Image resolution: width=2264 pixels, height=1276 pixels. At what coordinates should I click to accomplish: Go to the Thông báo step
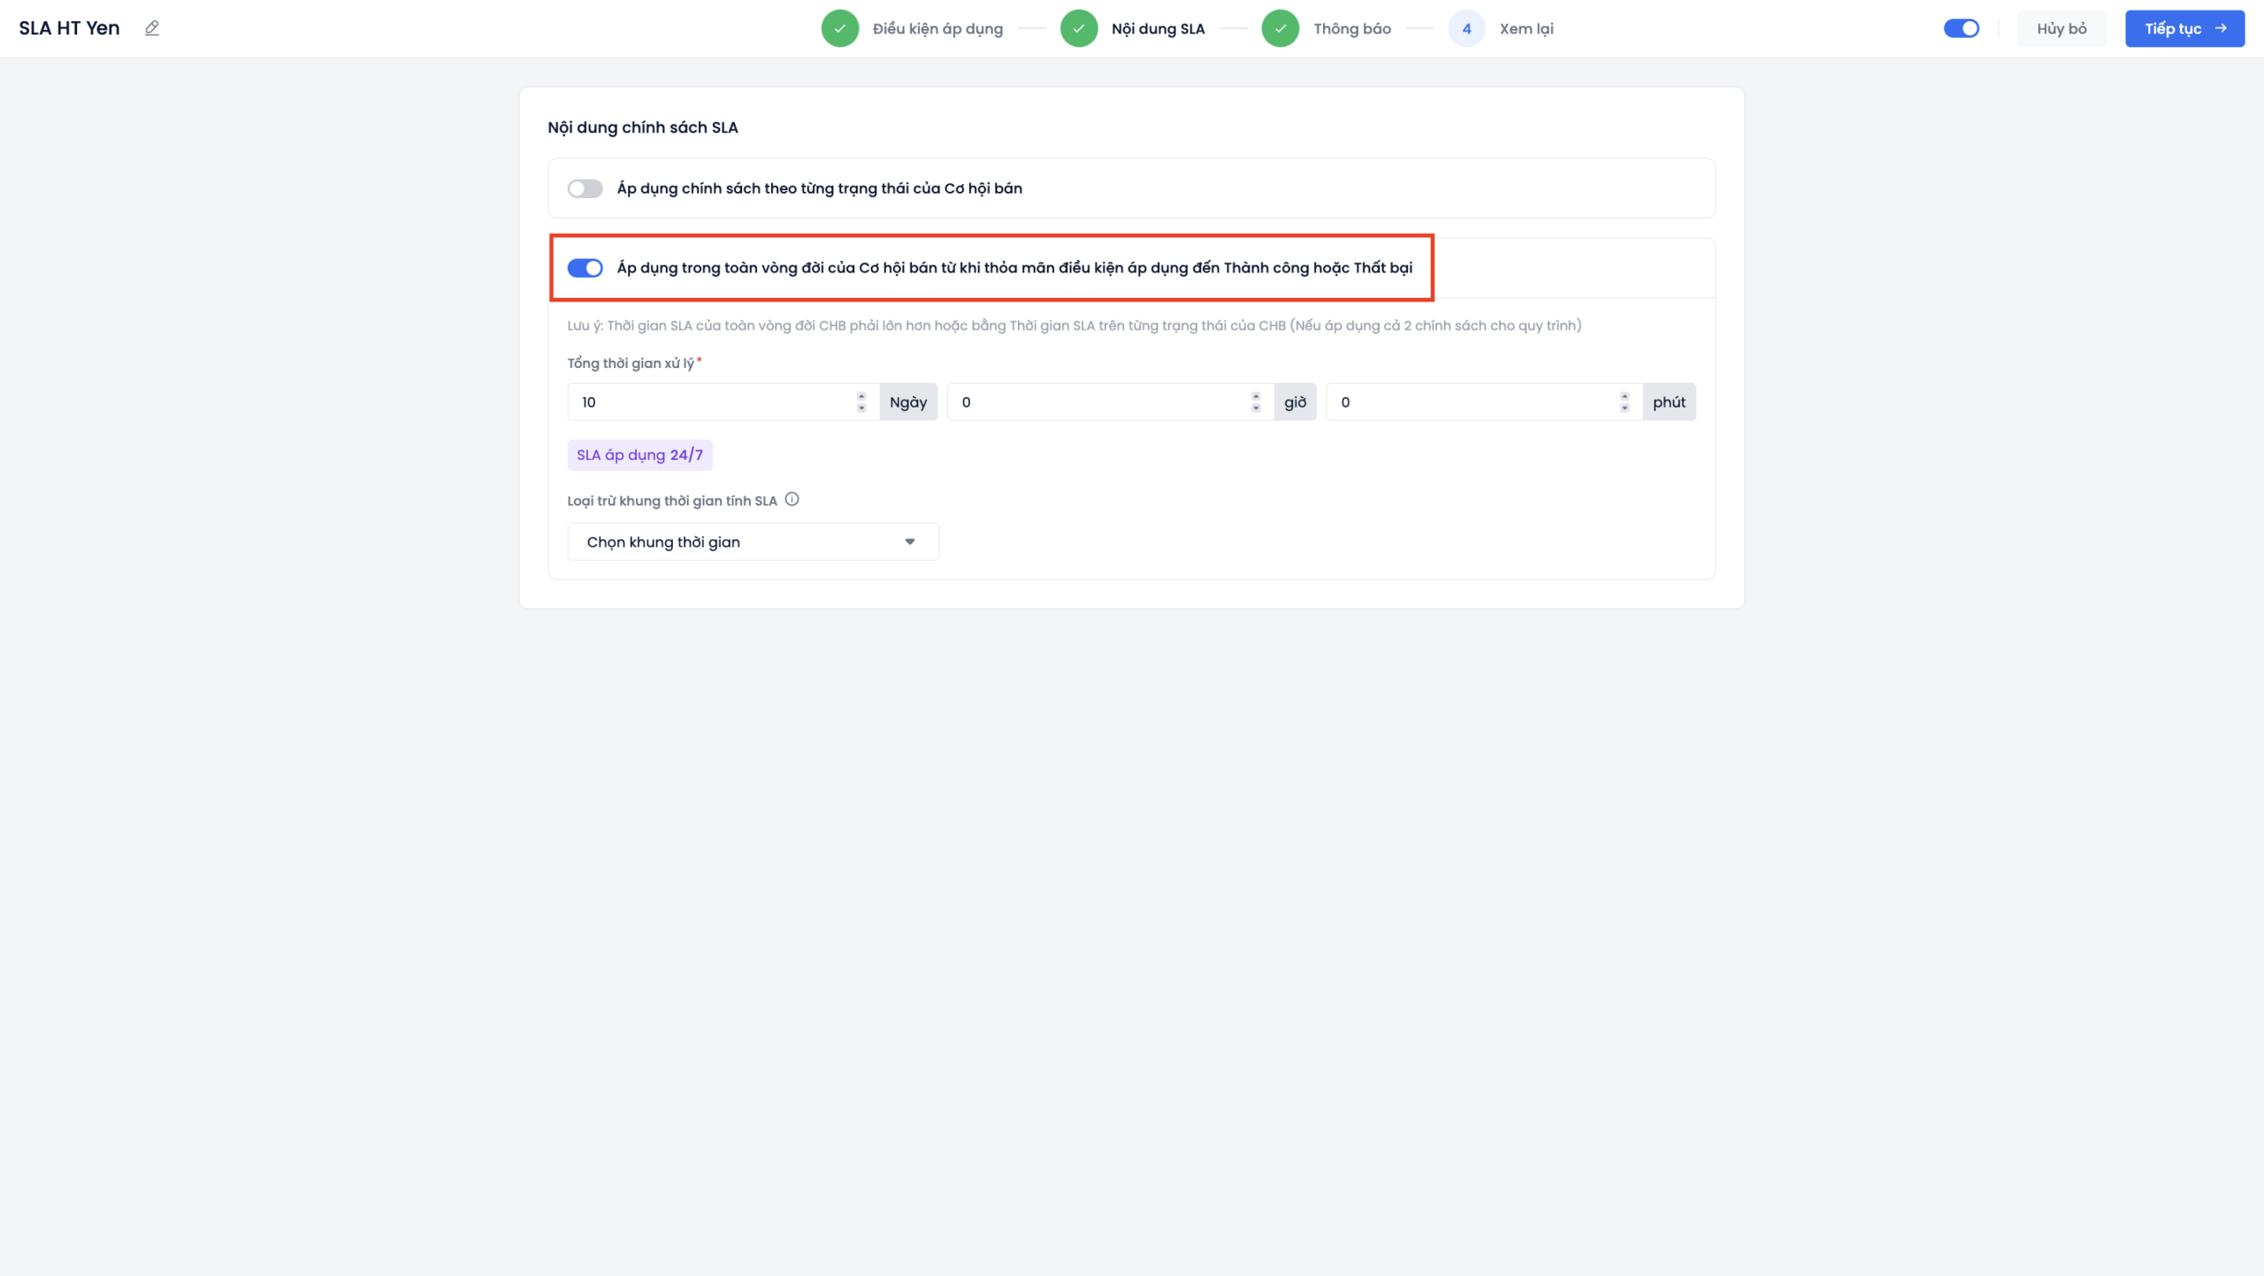coord(1351,28)
